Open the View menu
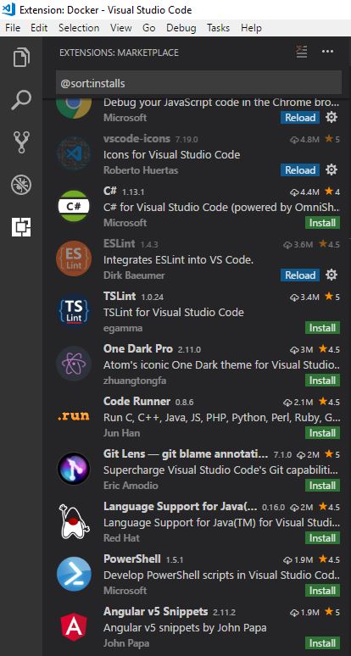Viewport: 351px width, 656px height. point(121,28)
